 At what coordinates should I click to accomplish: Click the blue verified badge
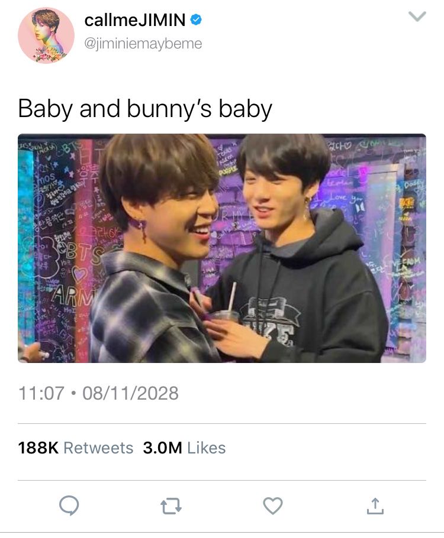point(195,20)
